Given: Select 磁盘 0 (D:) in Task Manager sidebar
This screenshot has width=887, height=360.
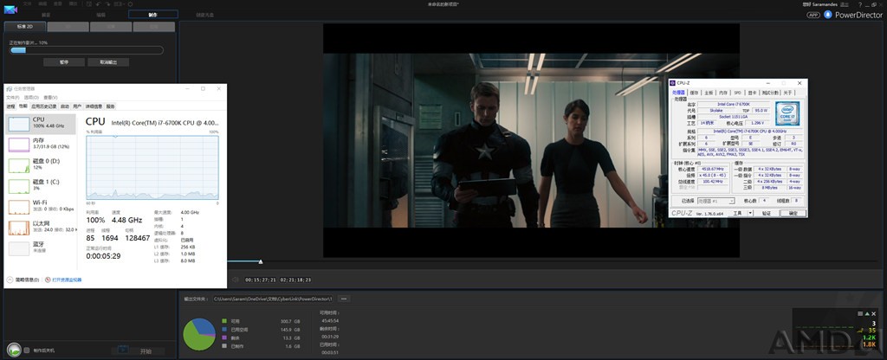Looking at the screenshot, I should 40,164.
